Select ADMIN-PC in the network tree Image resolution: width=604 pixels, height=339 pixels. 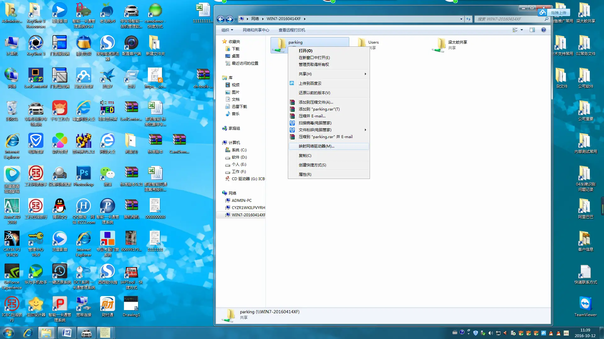tap(241, 200)
